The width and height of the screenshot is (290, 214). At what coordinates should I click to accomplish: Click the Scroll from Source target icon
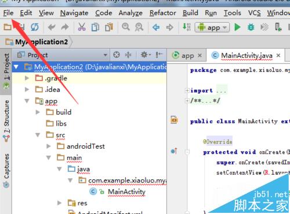point(117,55)
